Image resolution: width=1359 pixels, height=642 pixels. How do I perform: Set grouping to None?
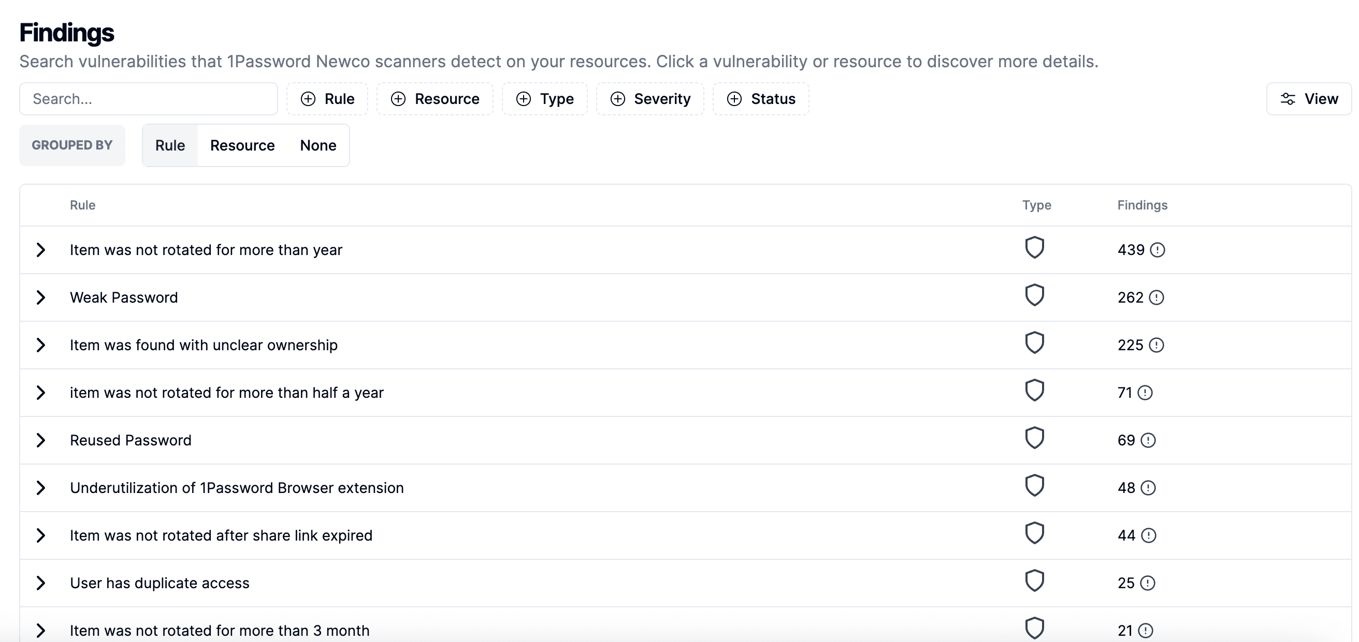tap(318, 145)
